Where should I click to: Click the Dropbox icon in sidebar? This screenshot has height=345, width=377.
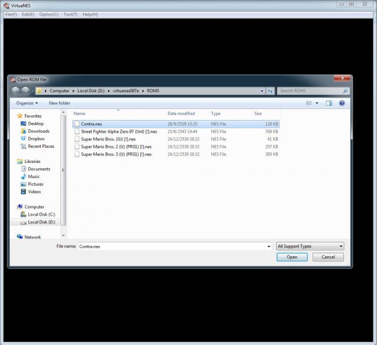click(x=23, y=139)
